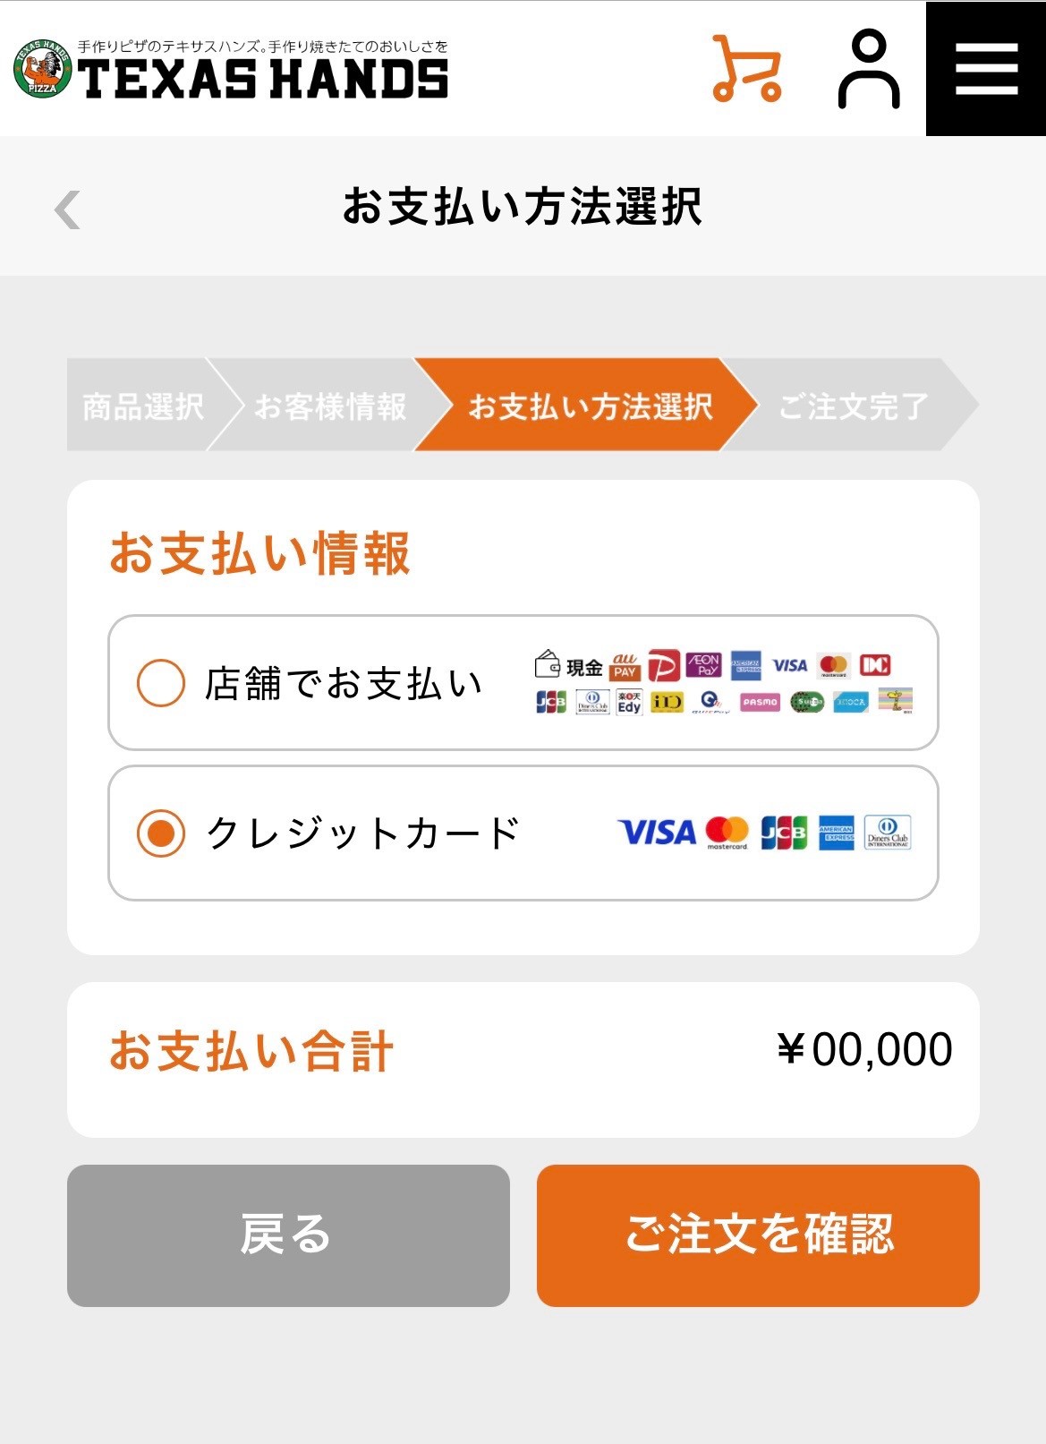Screen dimensions: 1046x1444
Task: Click the Rakuten Edy logo
Action: pyautogui.click(x=629, y=702)
